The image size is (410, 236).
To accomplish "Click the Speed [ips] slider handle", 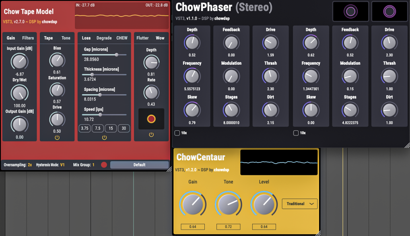I will (x=100, y=115).
